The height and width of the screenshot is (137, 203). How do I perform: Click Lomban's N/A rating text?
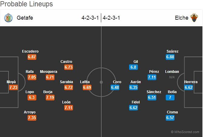[172, 77]
